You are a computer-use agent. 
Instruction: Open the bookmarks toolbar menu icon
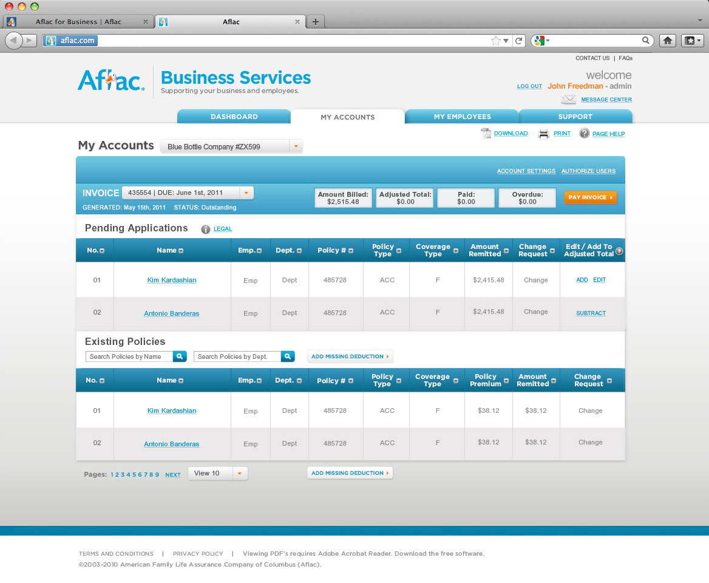[692, 41]
